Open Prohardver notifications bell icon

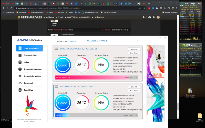click(154, 17)
